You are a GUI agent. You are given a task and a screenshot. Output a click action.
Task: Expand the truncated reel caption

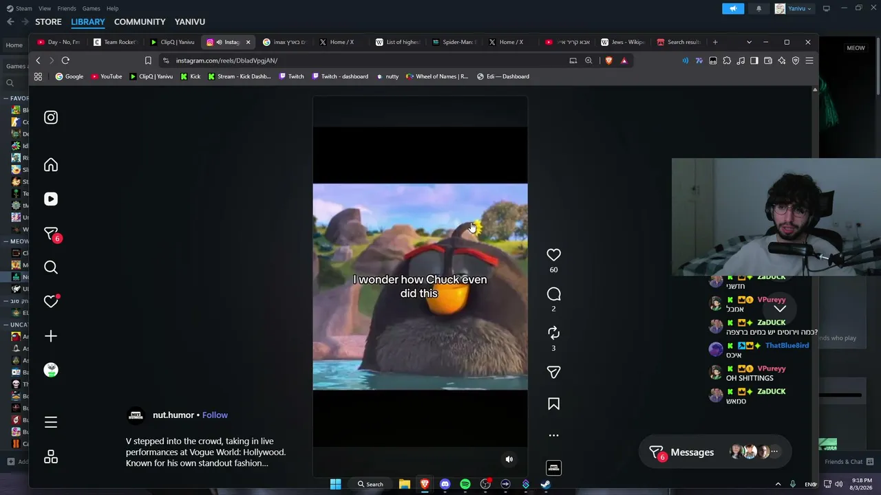point(205,452)
